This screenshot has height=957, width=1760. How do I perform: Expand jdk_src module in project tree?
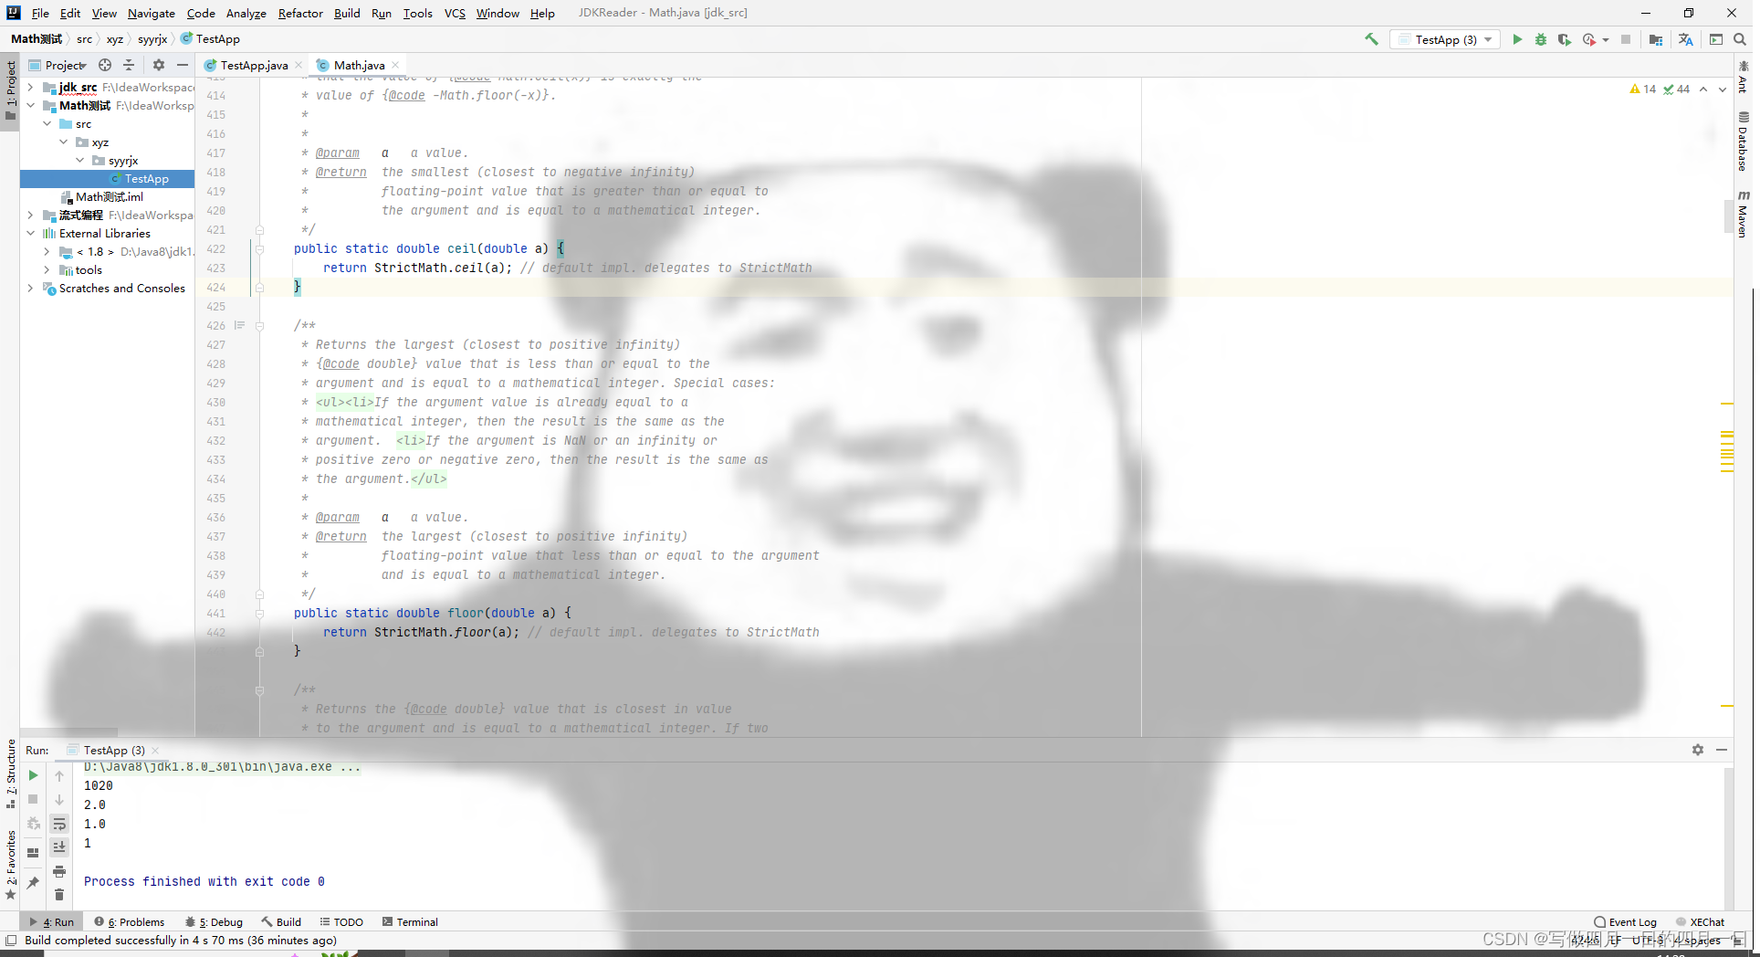click(30, 88)
